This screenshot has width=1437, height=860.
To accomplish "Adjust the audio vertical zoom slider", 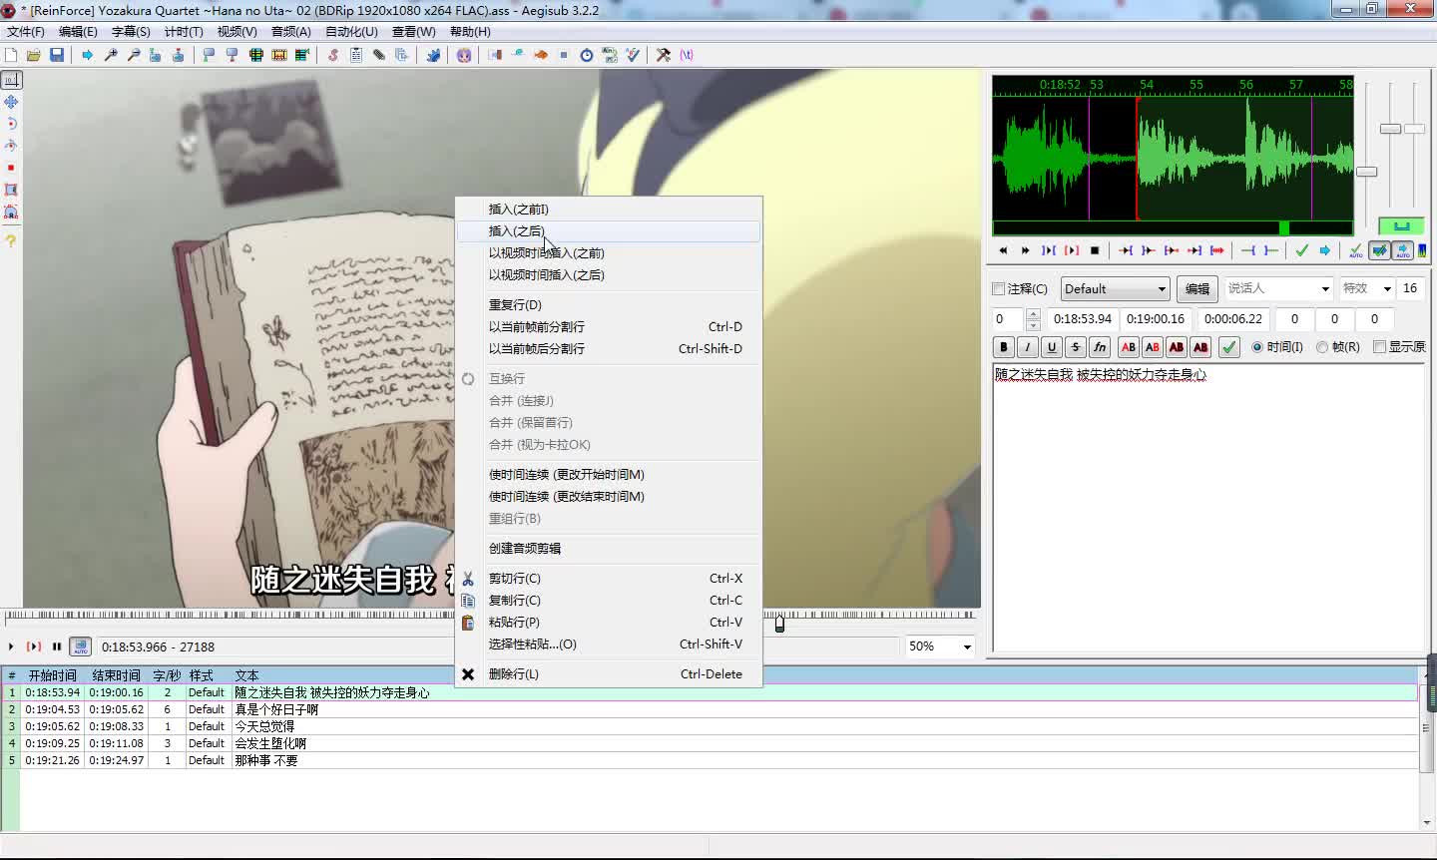I will pyautogui.click(x=1391, y=129).
